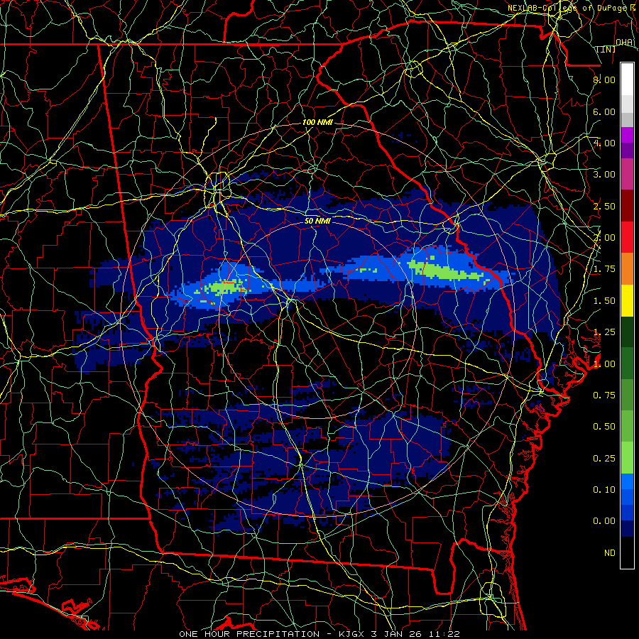Click the 0.10 legend value
The image size is (639, 639).
click(604, 489)
